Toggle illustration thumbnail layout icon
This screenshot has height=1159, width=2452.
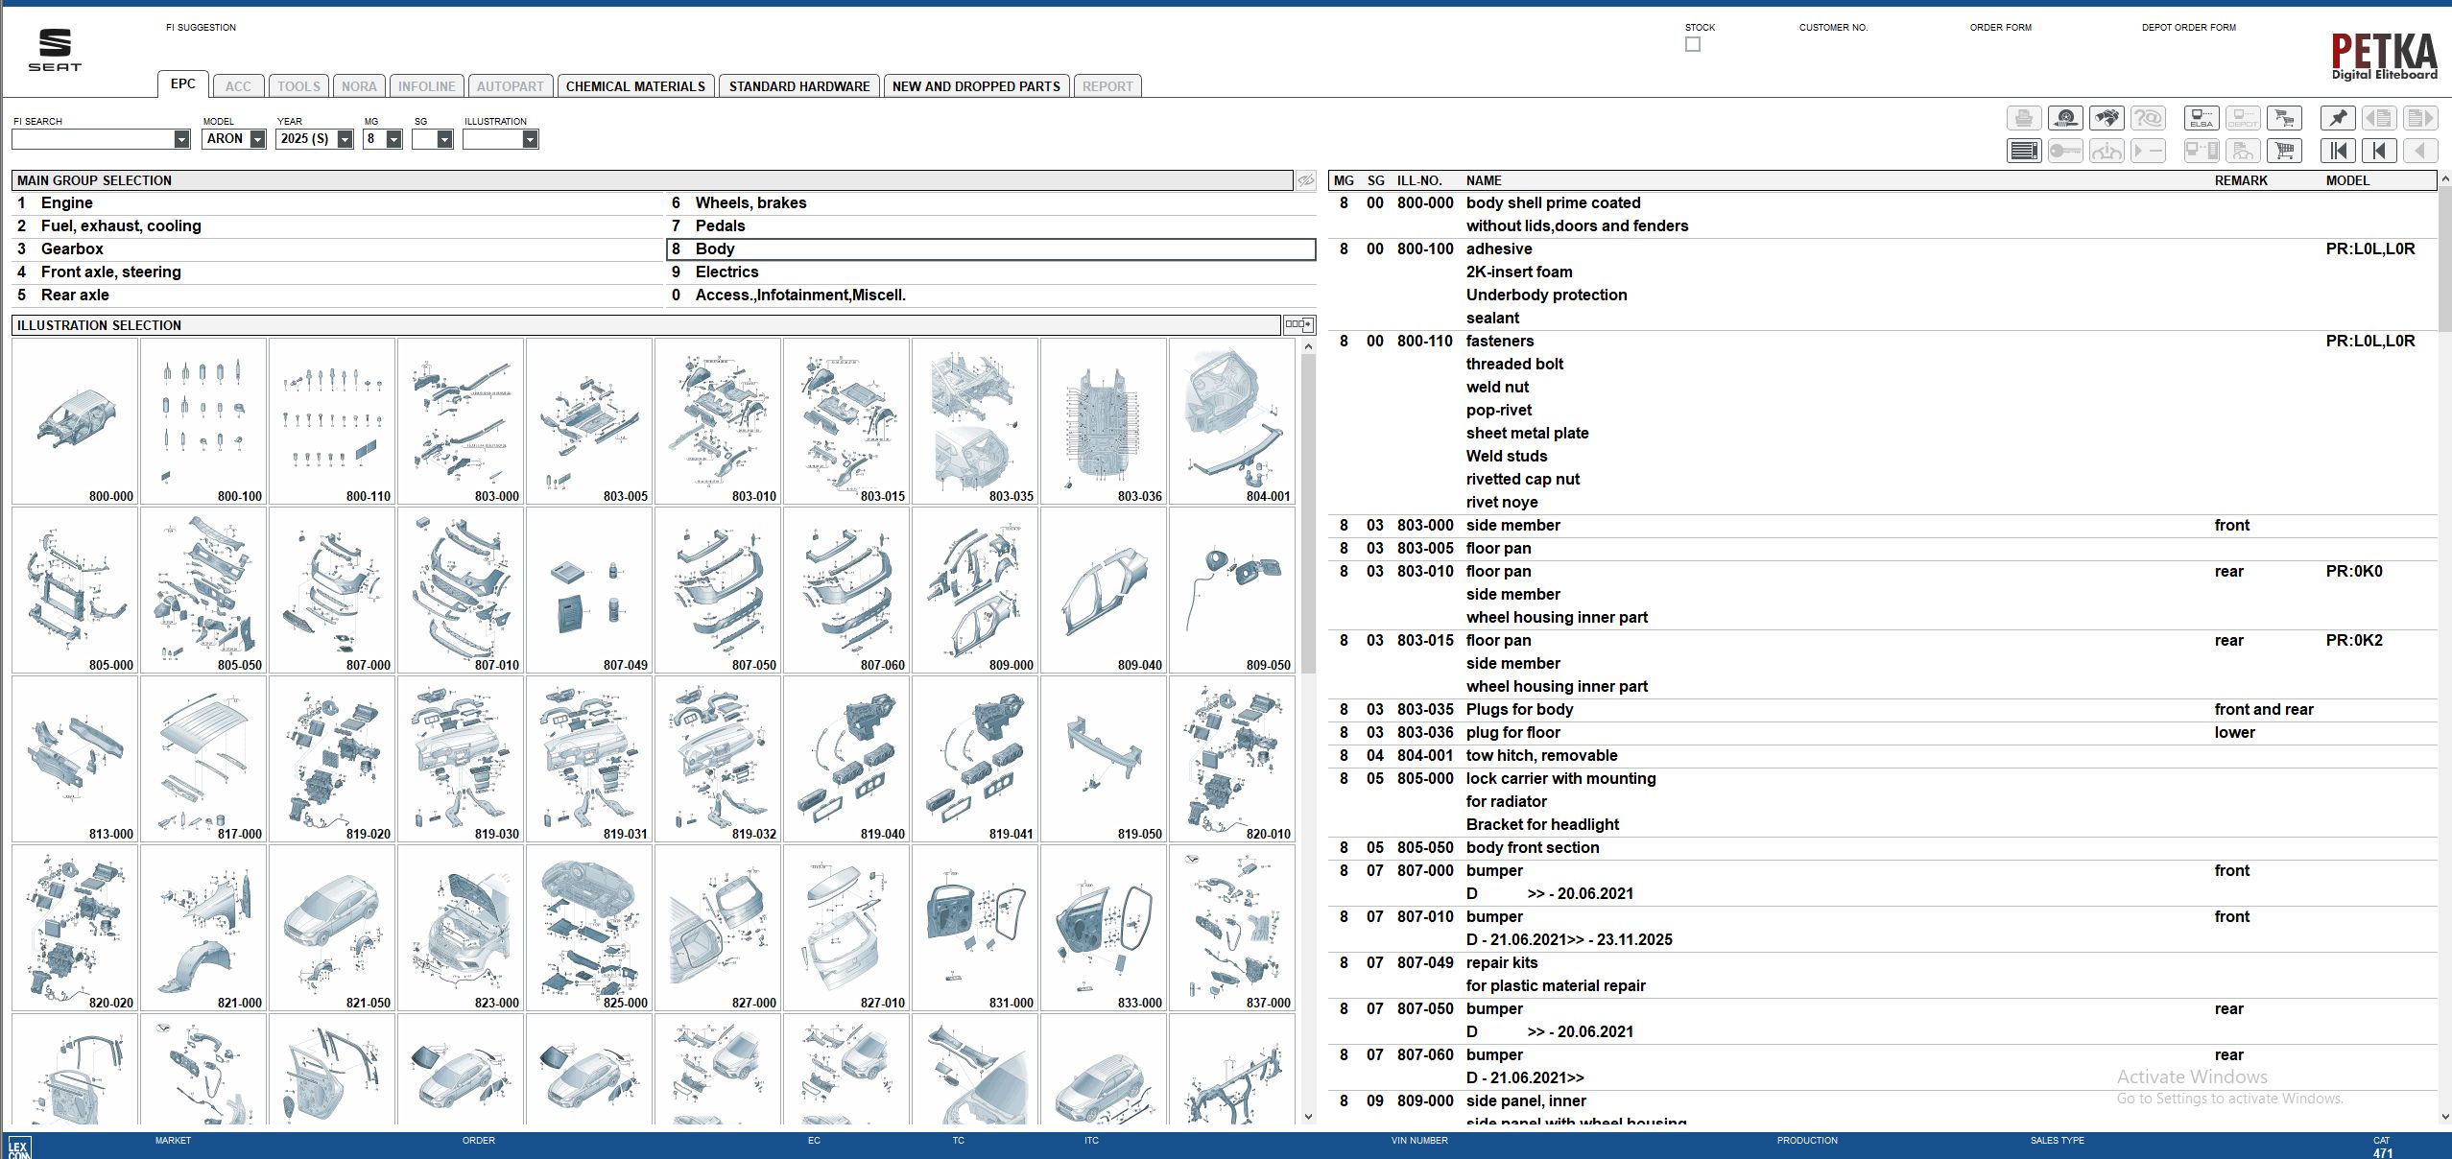pyautogui.click(x=1298, y=325)
